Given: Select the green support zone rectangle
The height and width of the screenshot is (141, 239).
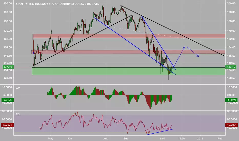Looking at the screenshot, I should click(128, 71).
